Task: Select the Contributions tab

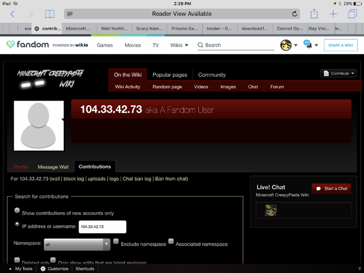Action: coord(95,167)
